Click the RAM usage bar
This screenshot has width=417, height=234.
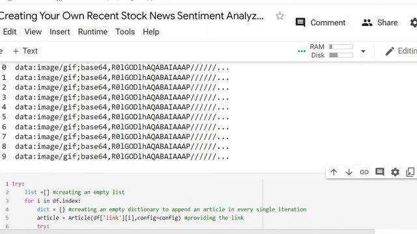341,47
